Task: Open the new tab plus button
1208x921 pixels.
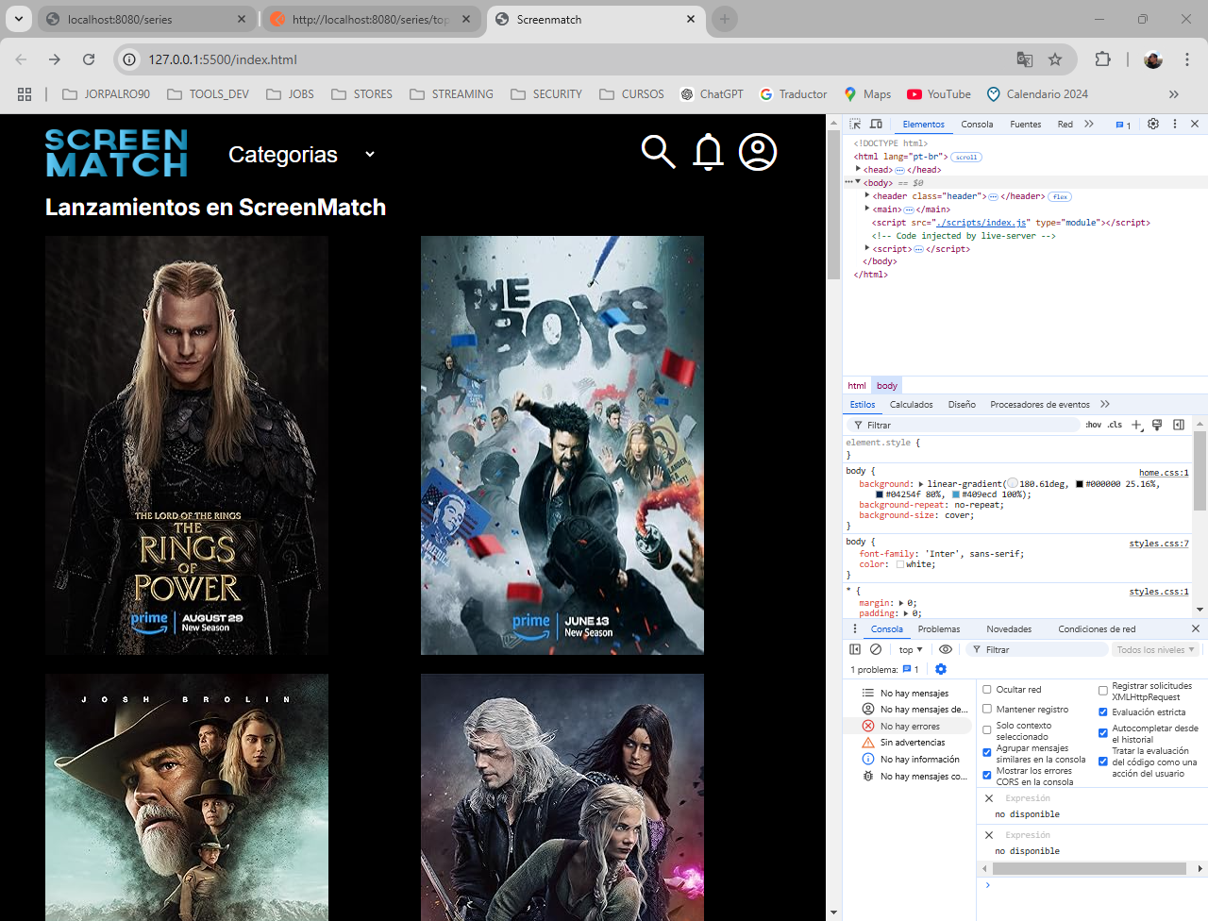Action: [725, 19]
